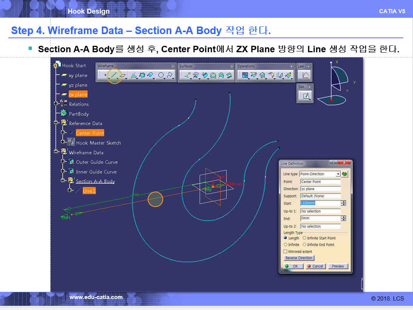Launch the Sketcher icon in Sketcher toolbar

tap(306, 96)
